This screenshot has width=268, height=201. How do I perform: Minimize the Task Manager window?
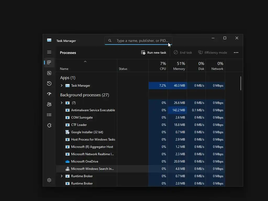click(x=213, y=38)
